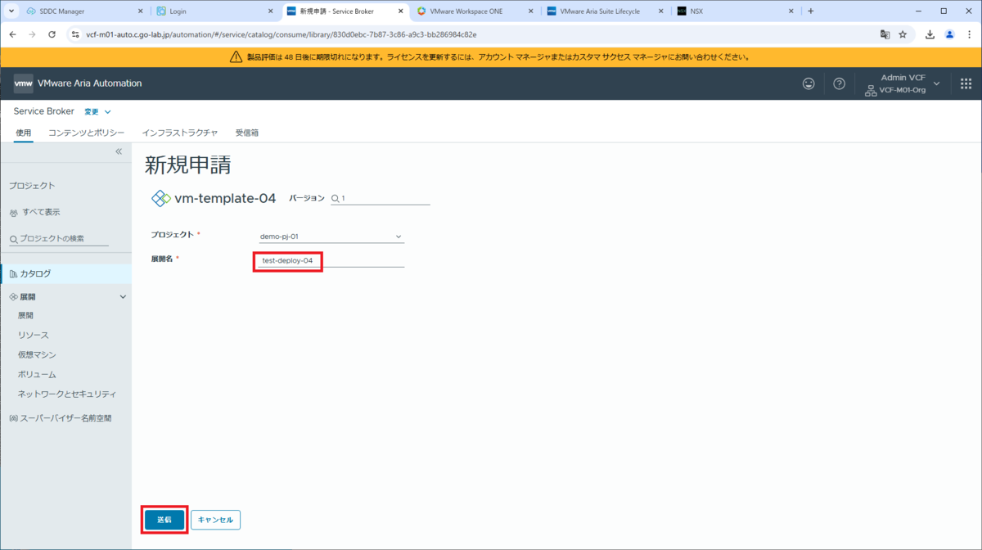
Task: Click the browser back arrow
Action: [12, 34]
